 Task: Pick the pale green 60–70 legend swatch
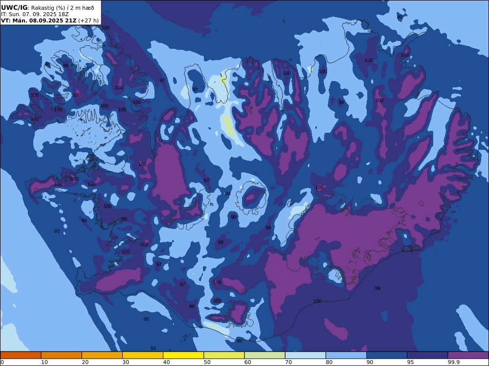[x=265, y=355]
